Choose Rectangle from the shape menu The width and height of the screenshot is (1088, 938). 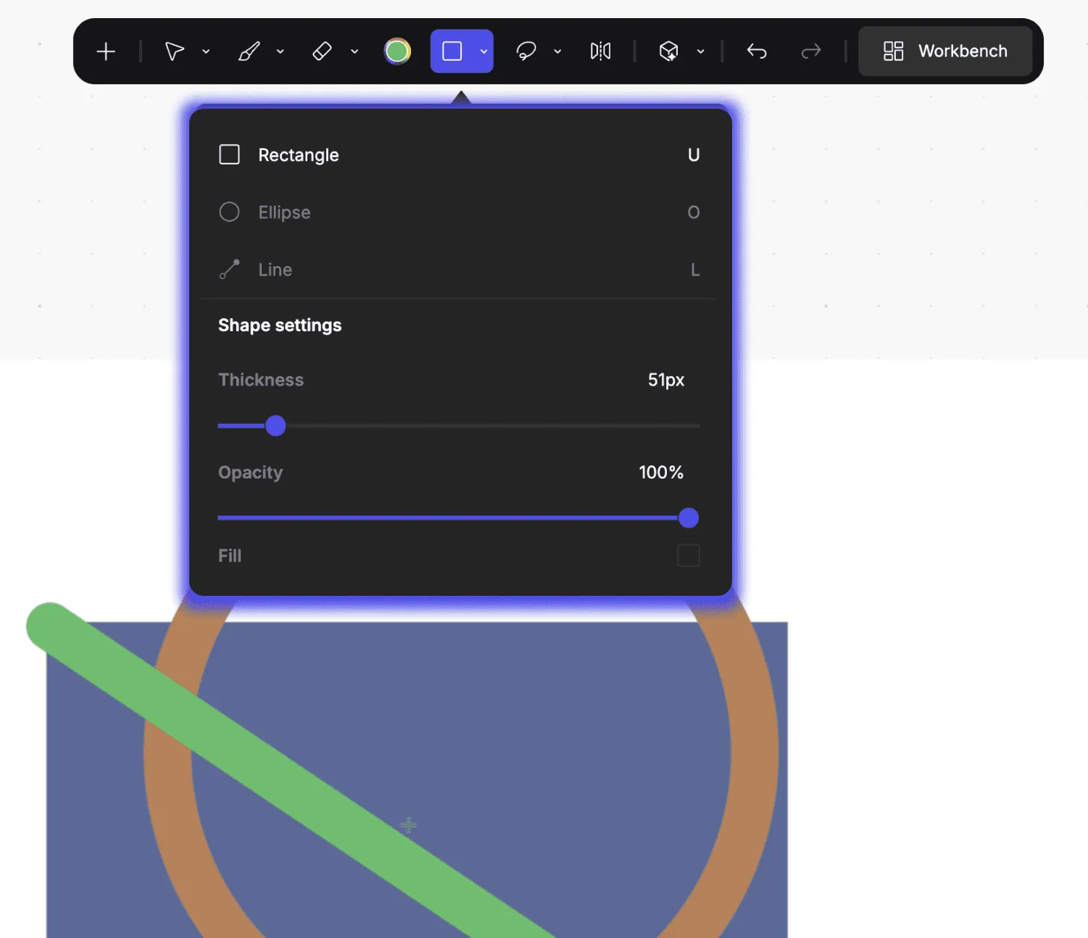point(460,155)
